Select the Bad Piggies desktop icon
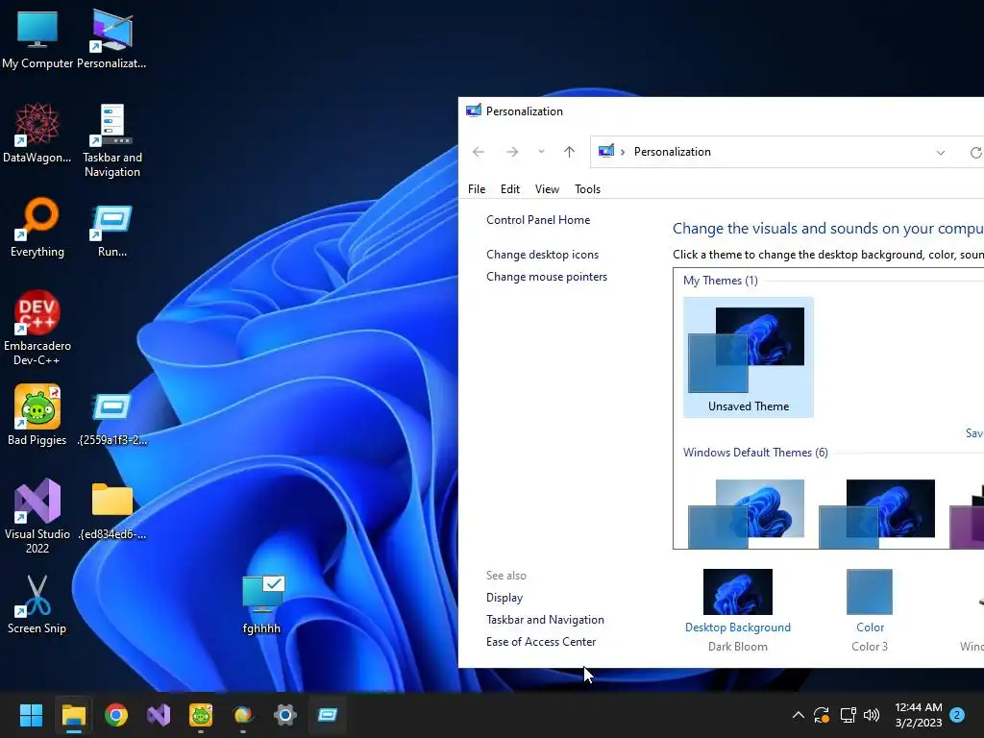The height and width of the screenshot is (738, 984). point(37,414)
